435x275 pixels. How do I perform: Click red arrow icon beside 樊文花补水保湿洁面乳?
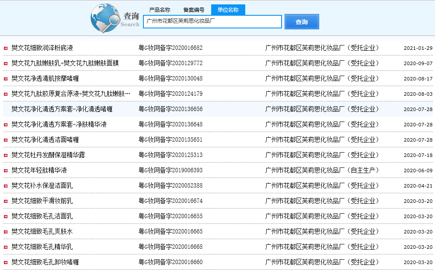pyautogui.click(x=6, y=186)
